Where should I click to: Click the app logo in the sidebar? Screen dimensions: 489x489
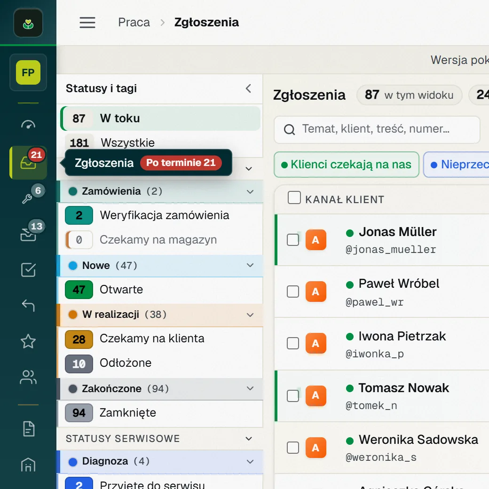(28, 23)
